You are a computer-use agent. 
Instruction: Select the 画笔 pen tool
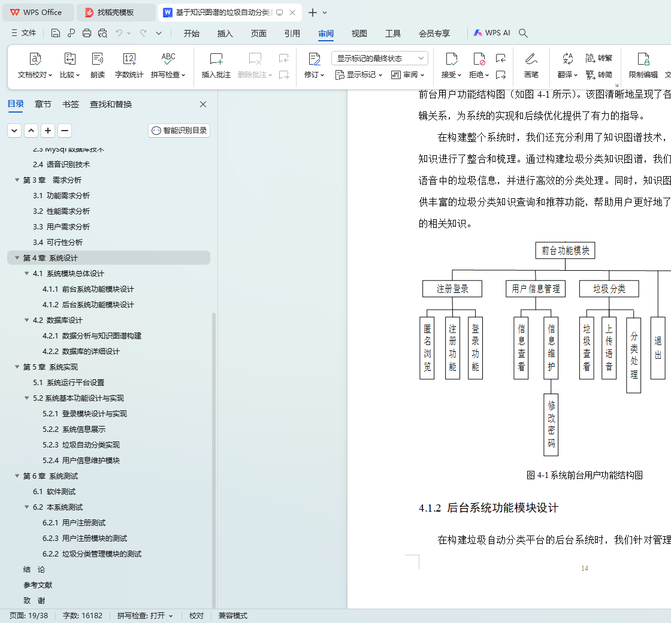(531, 65)
